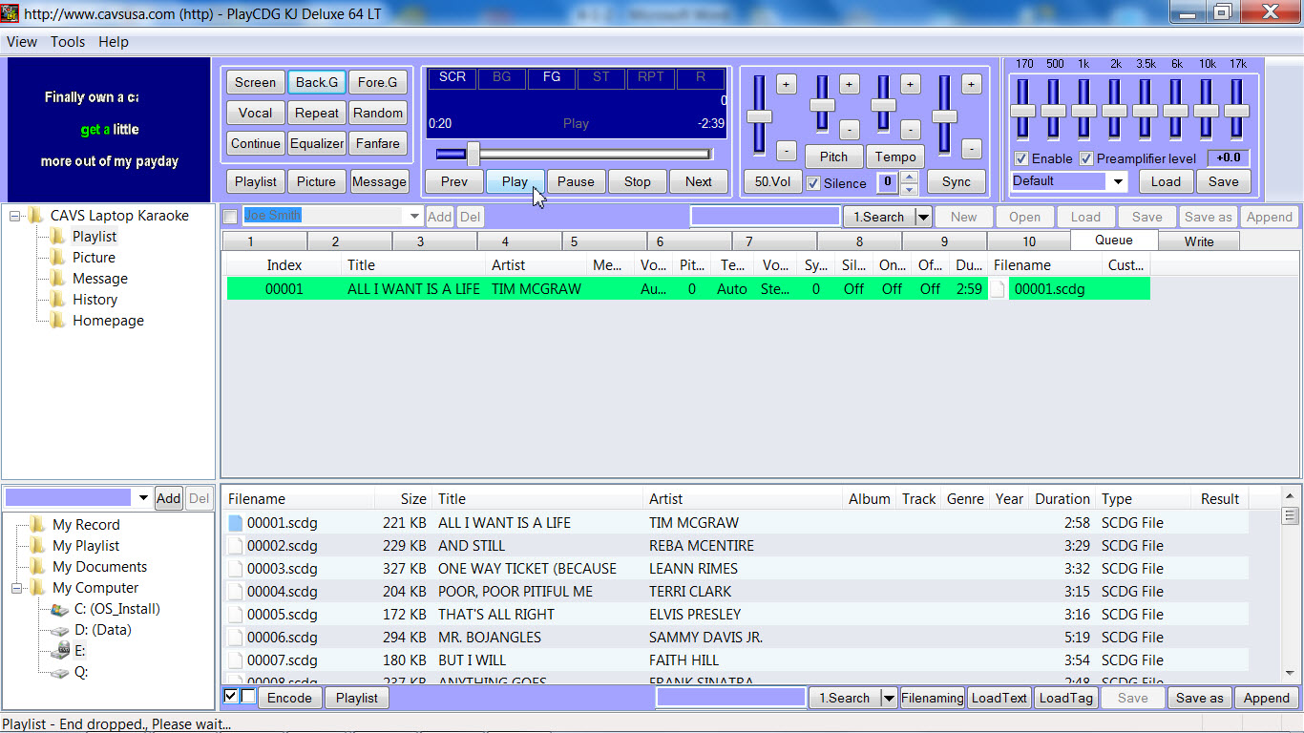Open dropdown arrow beside upper 1.Search button
This screenshot has width=1304, height=733.
923,217
